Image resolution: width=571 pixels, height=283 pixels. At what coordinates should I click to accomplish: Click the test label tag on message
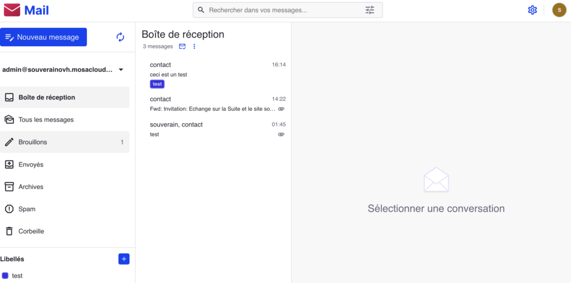[157, 84]
